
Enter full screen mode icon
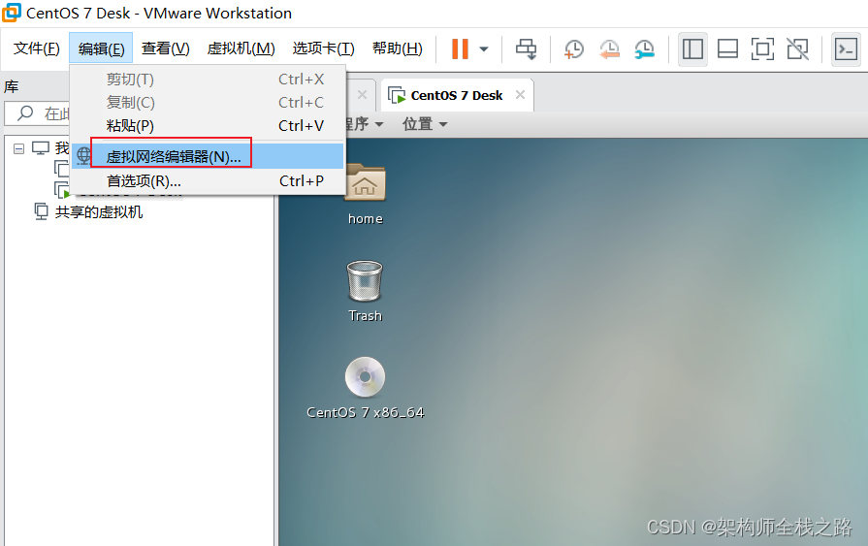(x=762, y=48)
